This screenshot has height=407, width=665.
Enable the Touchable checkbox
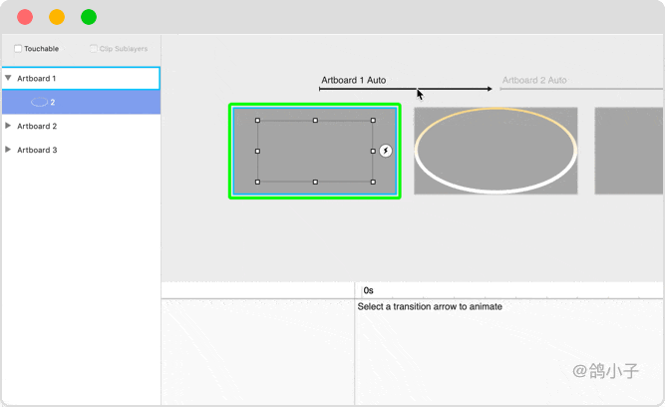point(18,49)
